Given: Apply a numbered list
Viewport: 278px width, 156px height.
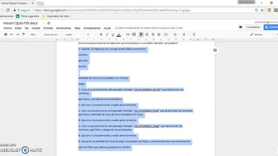Looking at the screenshot, I should [175, 35].
